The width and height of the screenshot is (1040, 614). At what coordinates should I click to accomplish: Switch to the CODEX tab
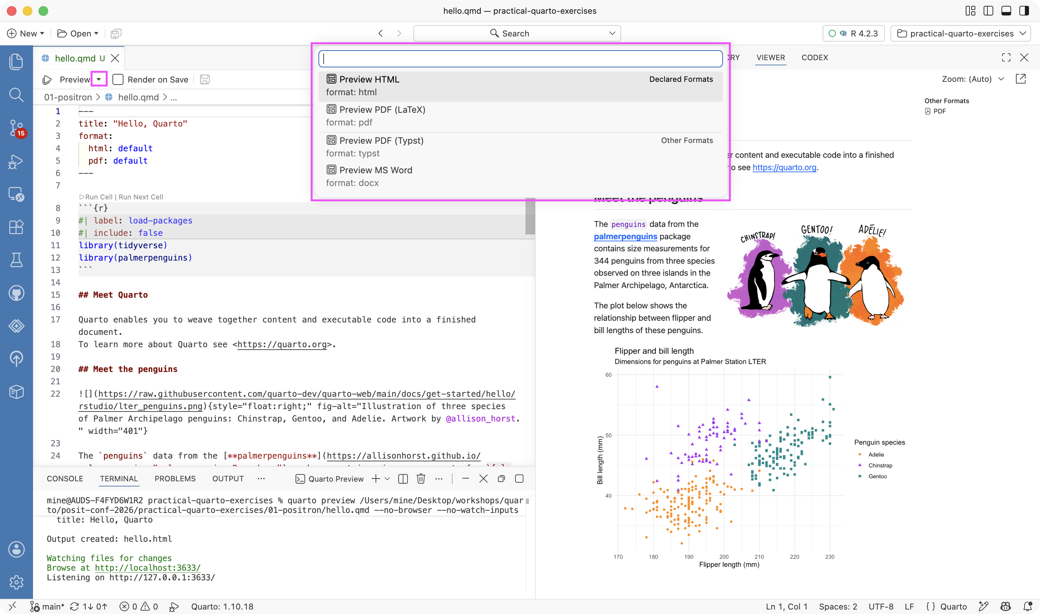(x=814, y=57)
